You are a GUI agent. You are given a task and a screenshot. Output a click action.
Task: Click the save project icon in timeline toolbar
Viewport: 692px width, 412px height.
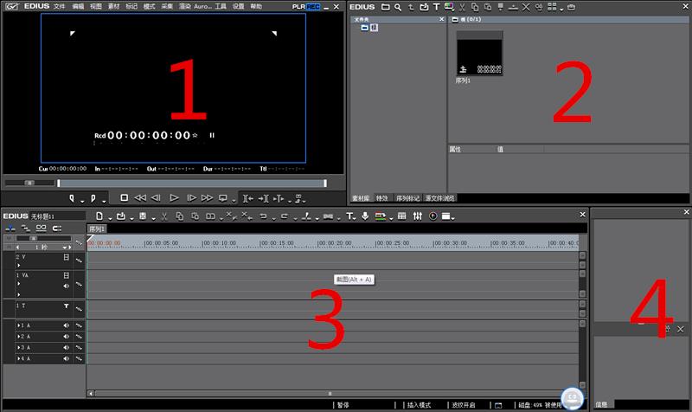click(x=143, y=216)
